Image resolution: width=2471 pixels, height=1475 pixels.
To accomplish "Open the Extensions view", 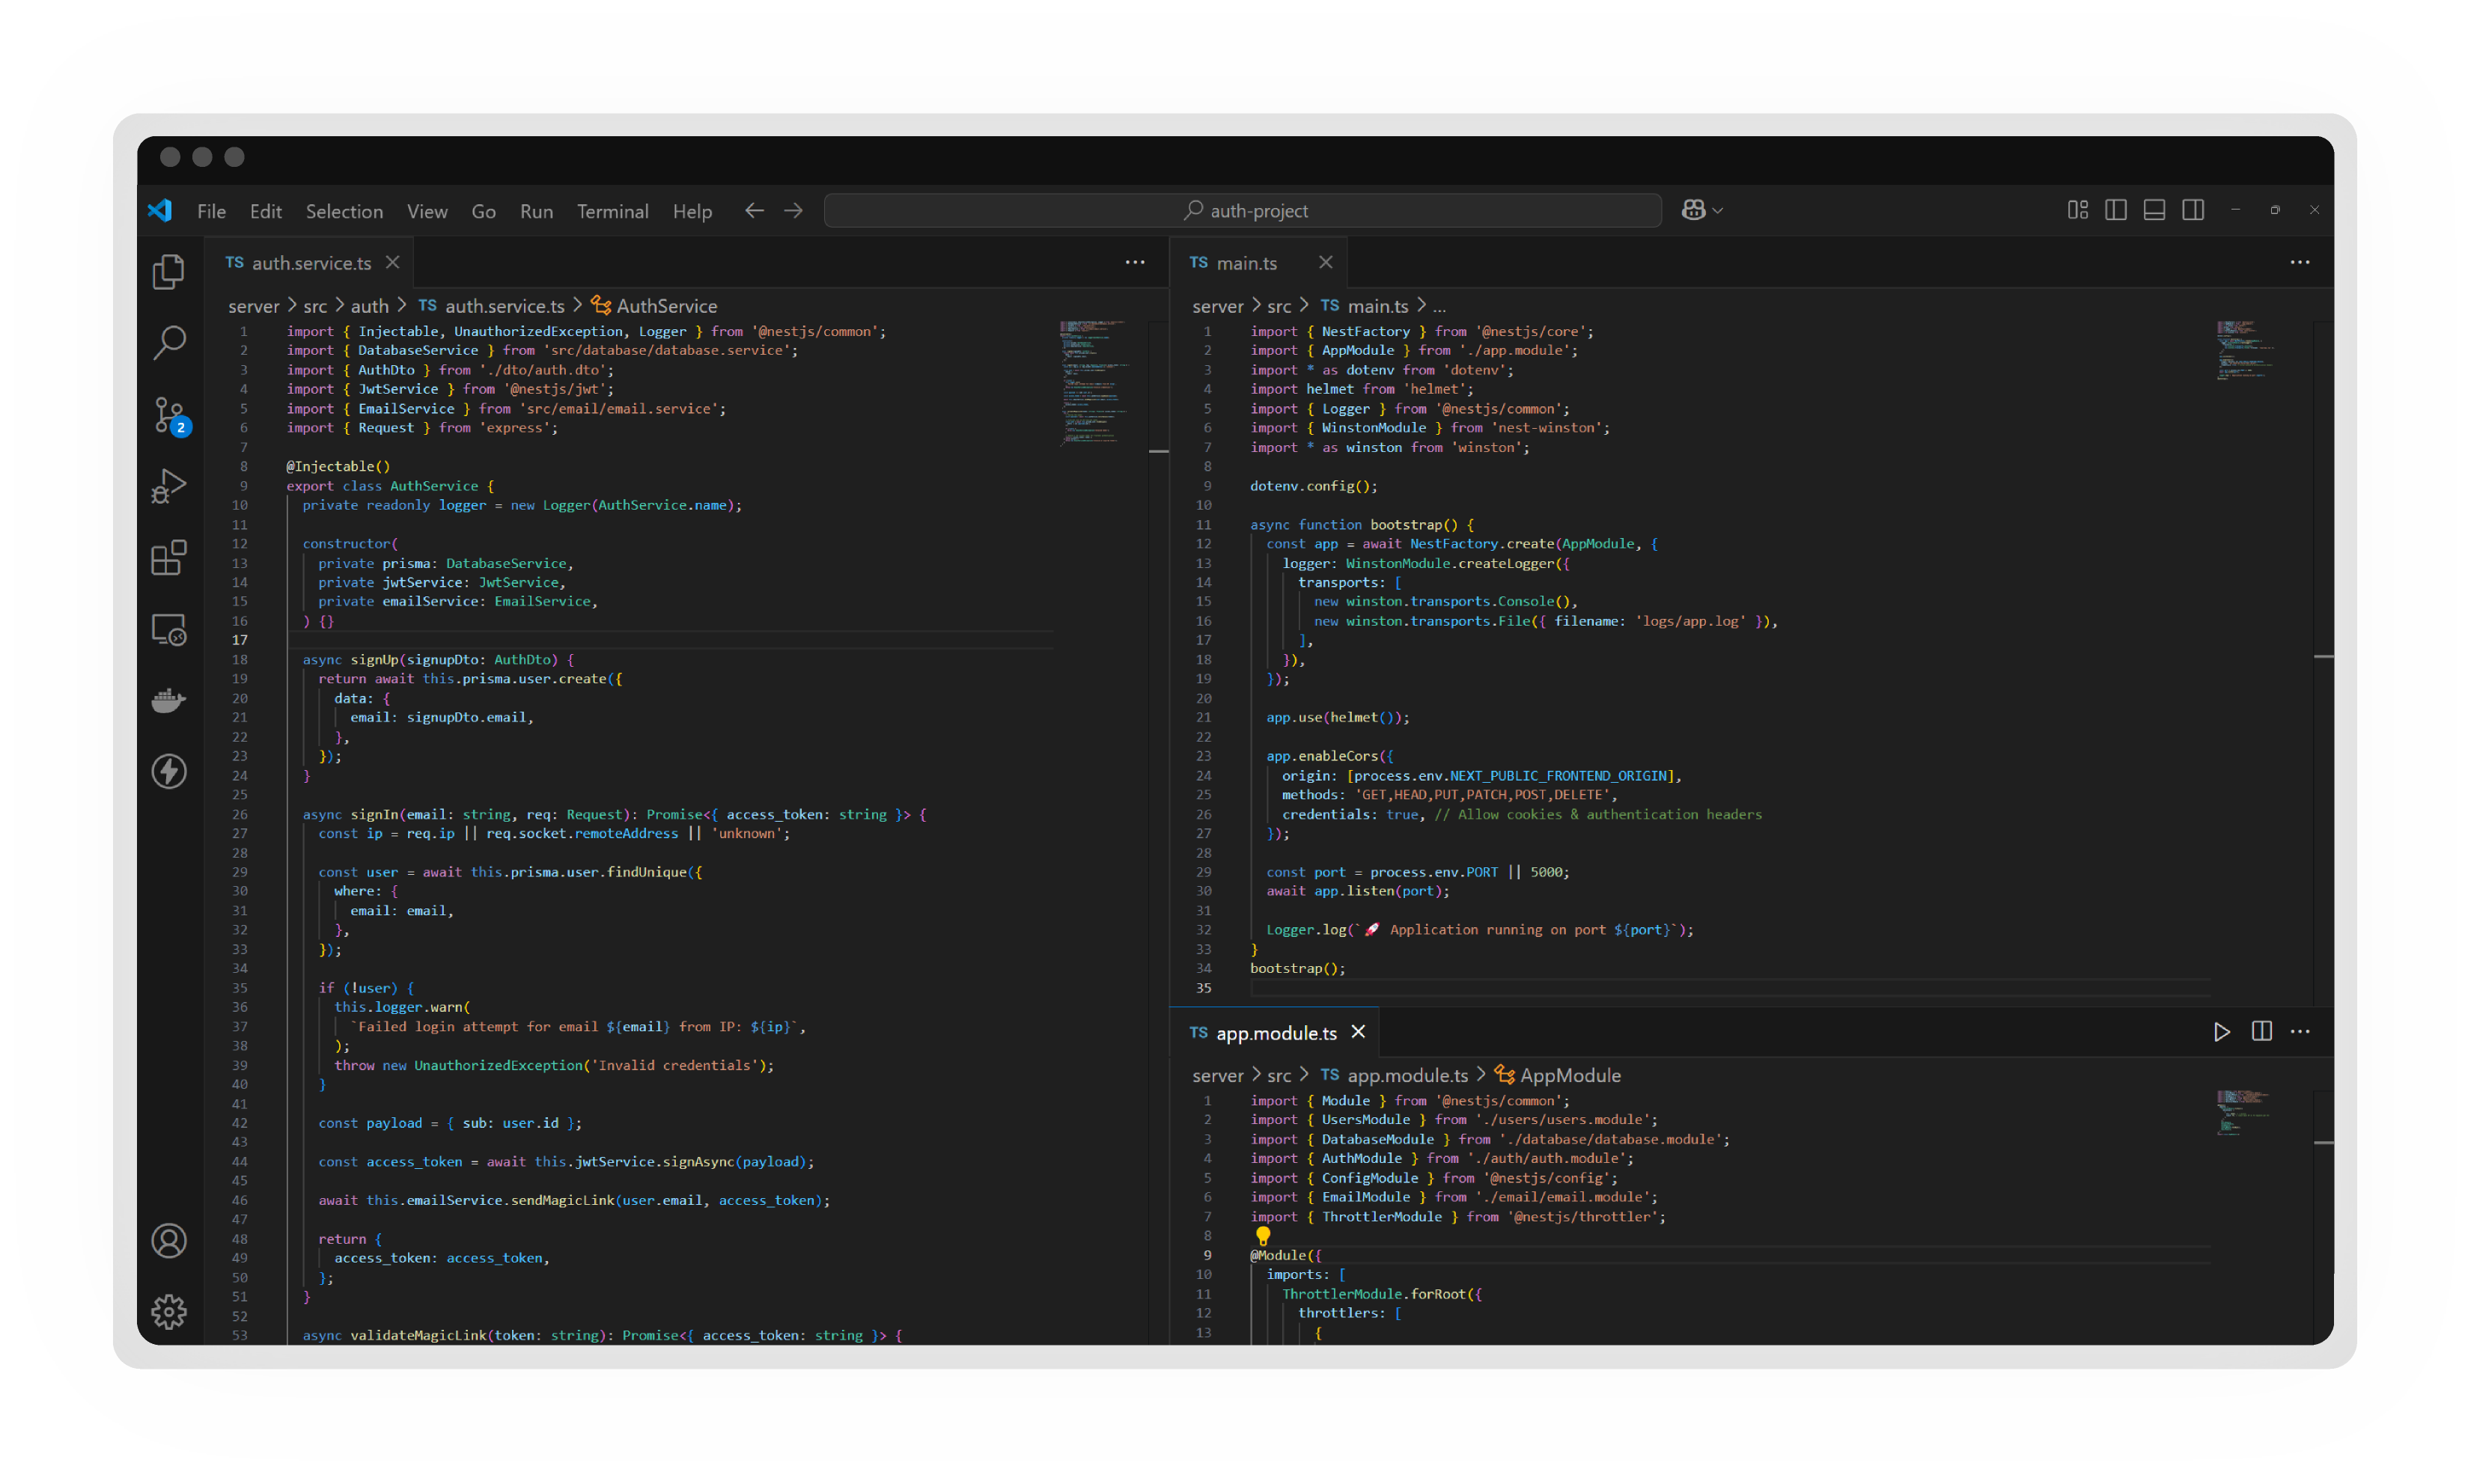I will click(169, 558).
